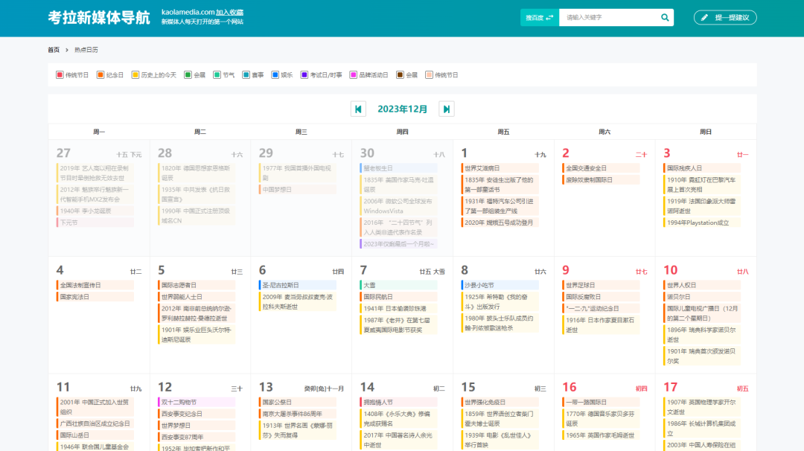Jump to next month with arrow icon
This screenshot has width=804, height=451.
(447, 109)
